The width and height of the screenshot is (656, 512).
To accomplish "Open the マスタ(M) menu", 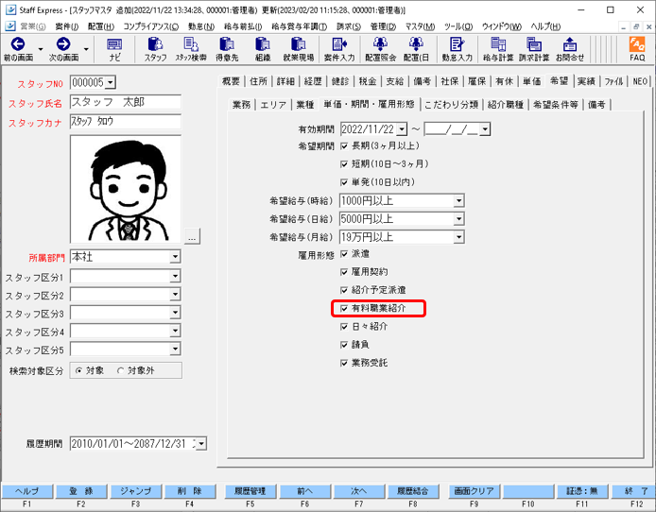I will pos(420,26).
